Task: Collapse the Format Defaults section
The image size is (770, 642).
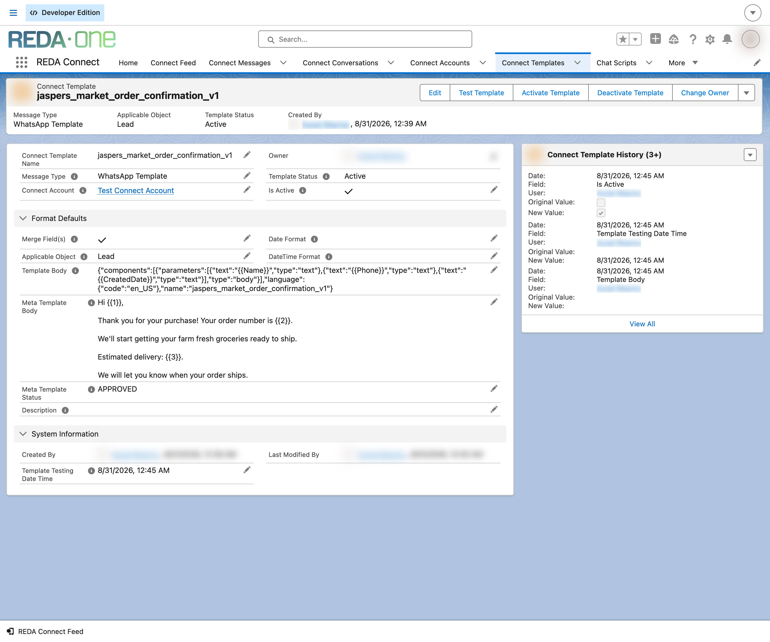Action: [x=23, y=218]
